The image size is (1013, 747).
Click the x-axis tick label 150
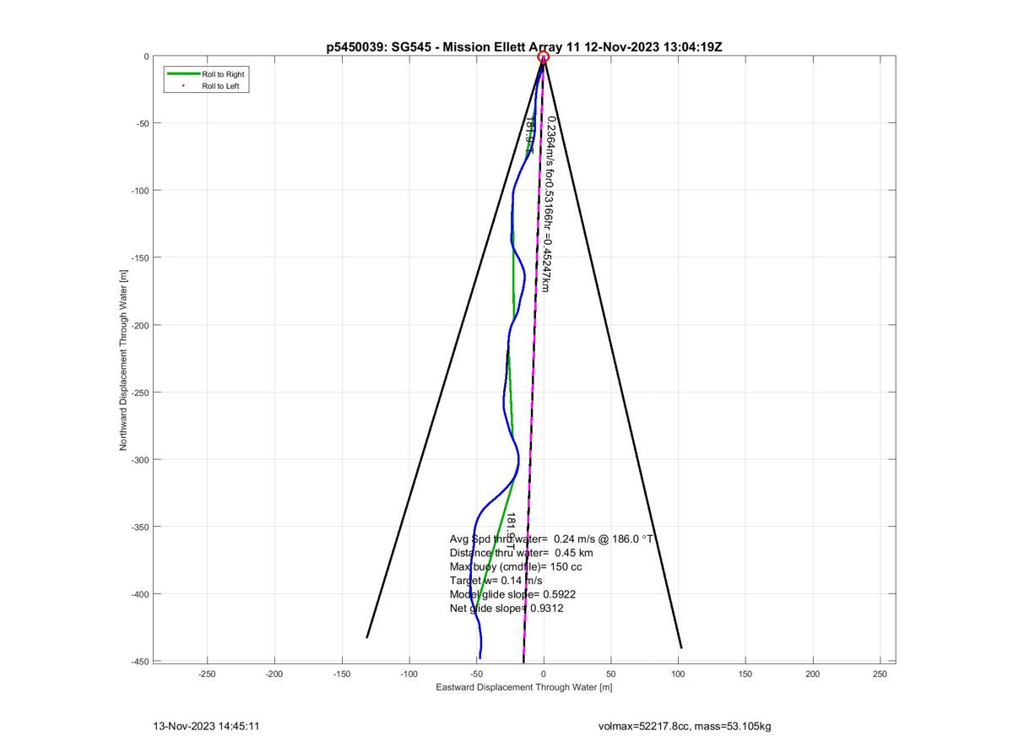pos(745,674)
